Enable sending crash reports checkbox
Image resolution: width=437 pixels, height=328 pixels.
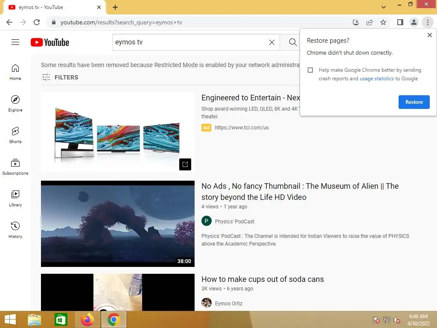click(x=310, y=70)
